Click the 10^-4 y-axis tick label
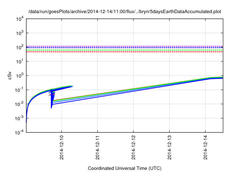246x172 pixels. click(x=19, y=132)
